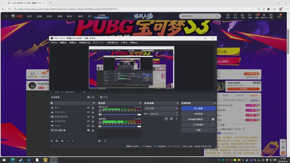Image resolution: width=290 pixels, height=163 pixels.
Task: Click Douyu search input field
Action: pyautogui.click(x=198, y=16)
